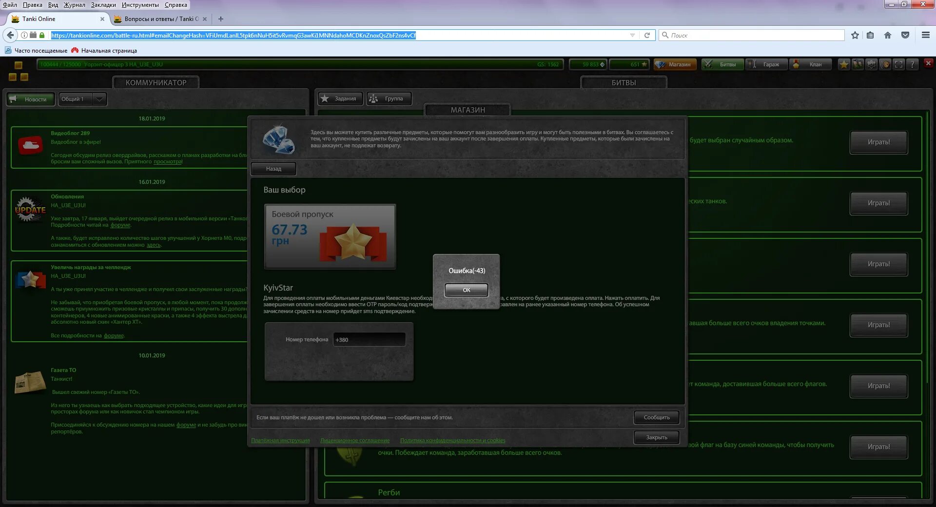Open game settings gear icon
Screen dimensions: 936x507
coord(871,64)
